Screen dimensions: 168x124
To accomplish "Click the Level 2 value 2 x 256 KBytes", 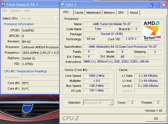I will [148, 86].
